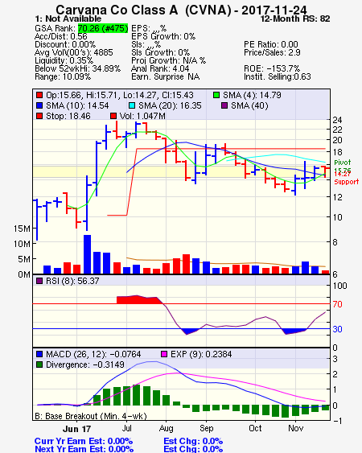Click the green Pivot label beside the chart

tap(343, 163)
